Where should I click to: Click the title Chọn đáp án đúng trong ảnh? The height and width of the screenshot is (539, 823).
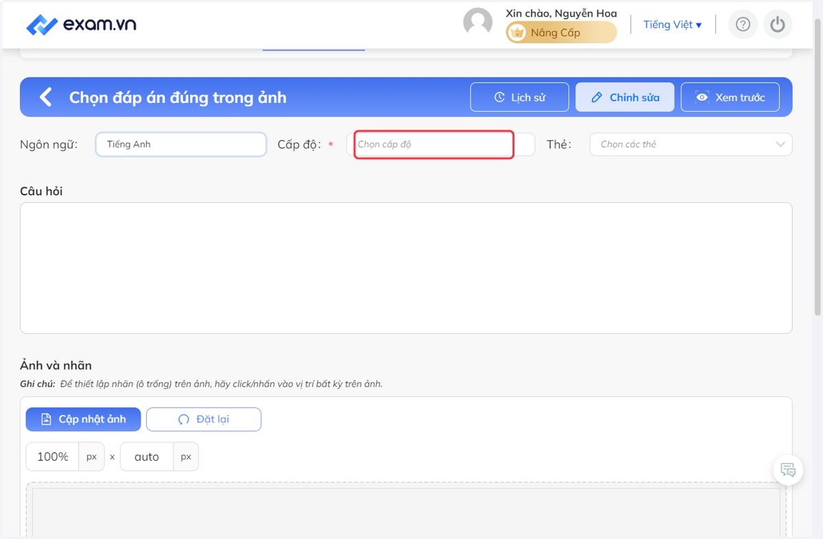tap(178, 97)
